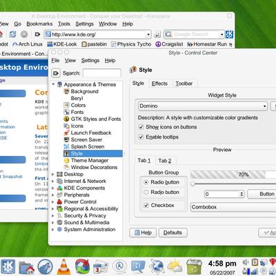276x276 pixels.
Task: Open the Arch Linux bookmark
Action: 28,44
